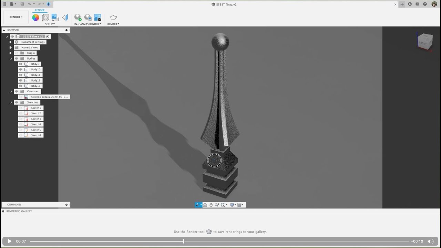
Task: Click the blue hexagon icon in quick access bar
Action: point(48,4)
